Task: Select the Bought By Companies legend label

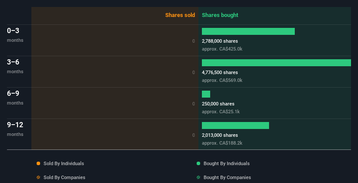Action: [227, 177]
